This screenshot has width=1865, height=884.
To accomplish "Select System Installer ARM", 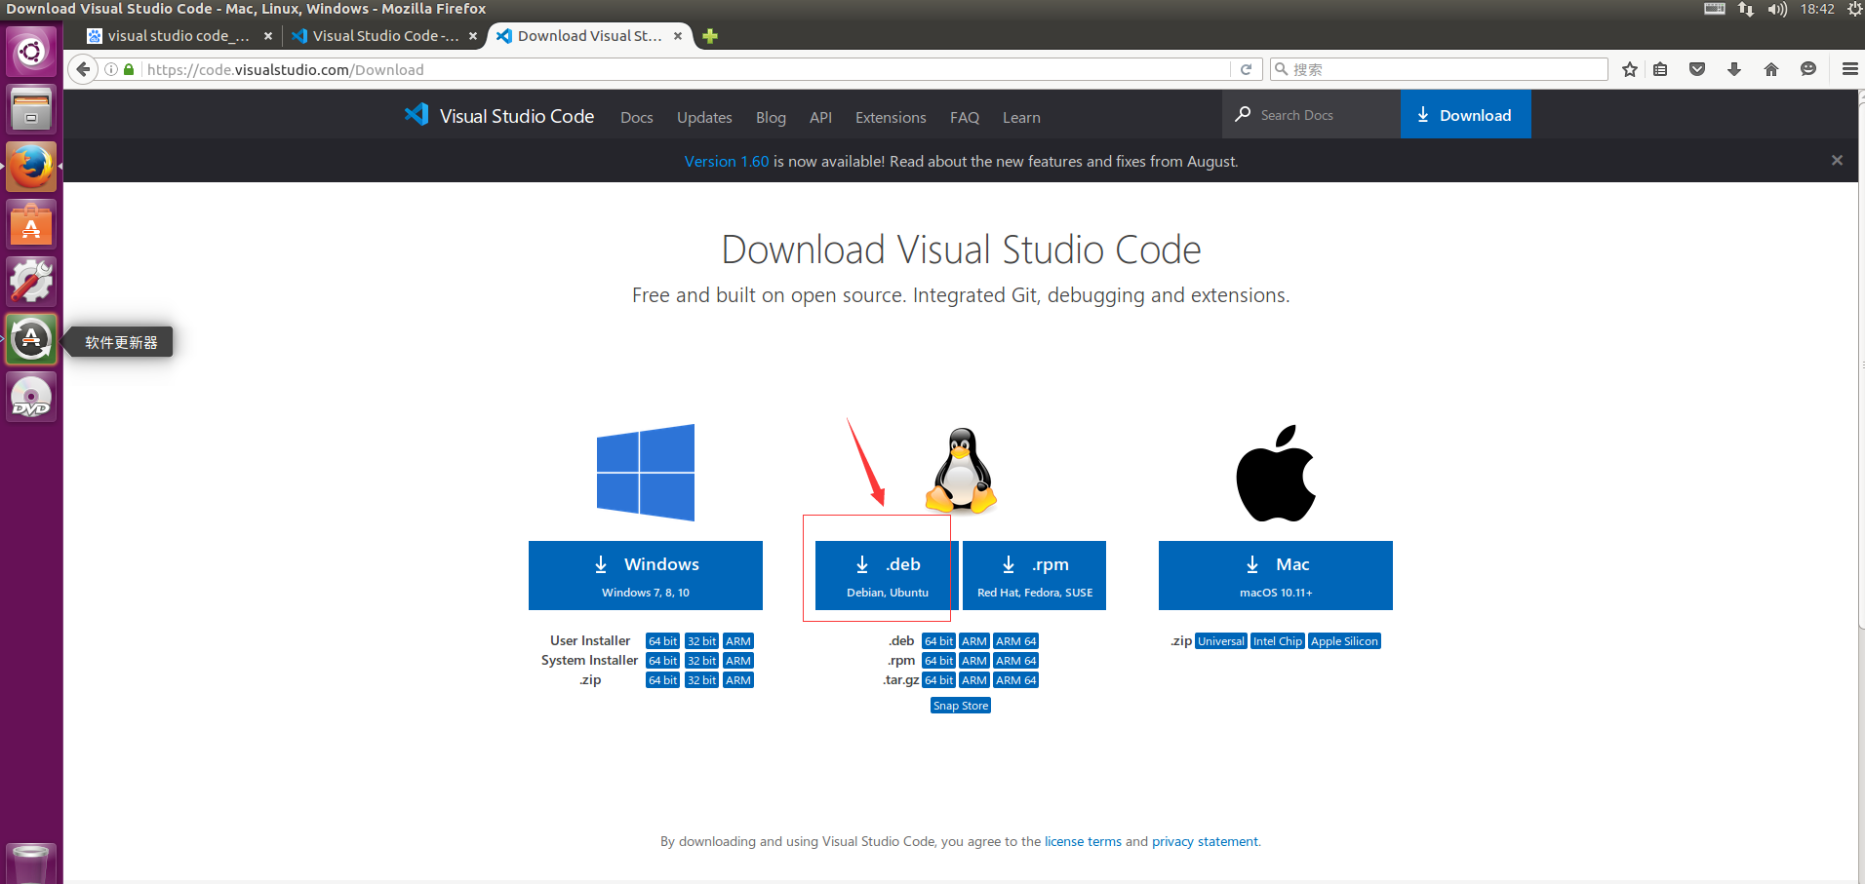I will (738, 661).
